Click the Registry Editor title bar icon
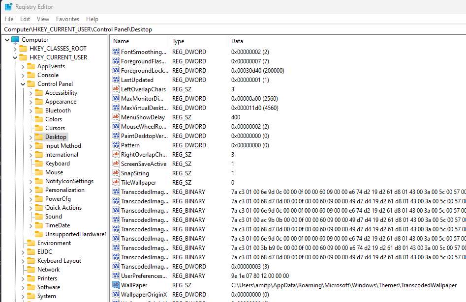Image resolution: width=466 pixels, height=302 pixels. click(8, 7)
